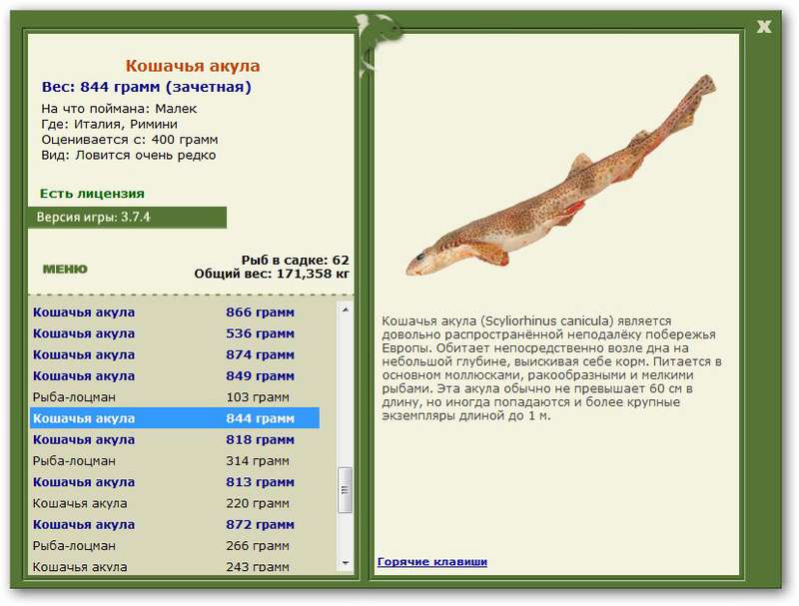Screen dimensions: 799x606
Task: Click the fish list scrollbar thumb
Action: click(x=345, y=490)
